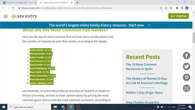Open 'The 10 Most Common Surnames in Spain'
195x110 pixels.
[141, 67]
